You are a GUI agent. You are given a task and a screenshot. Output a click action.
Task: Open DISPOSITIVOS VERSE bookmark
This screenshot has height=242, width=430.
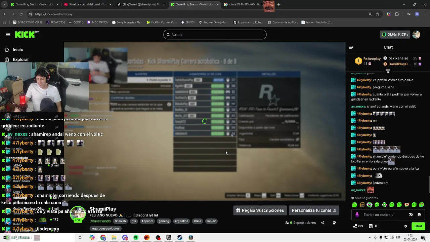point(28,23)
